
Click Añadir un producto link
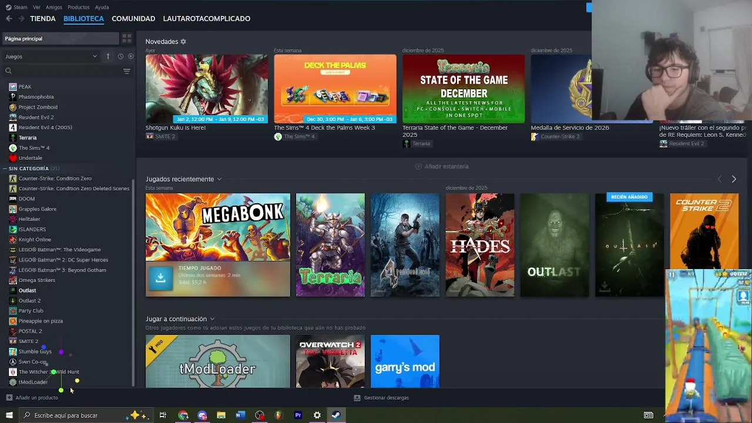tap(36, 398)
